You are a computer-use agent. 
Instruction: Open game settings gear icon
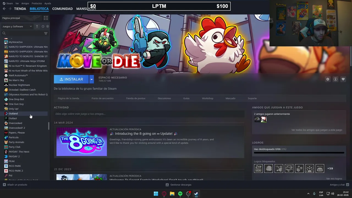click(328, 79)
